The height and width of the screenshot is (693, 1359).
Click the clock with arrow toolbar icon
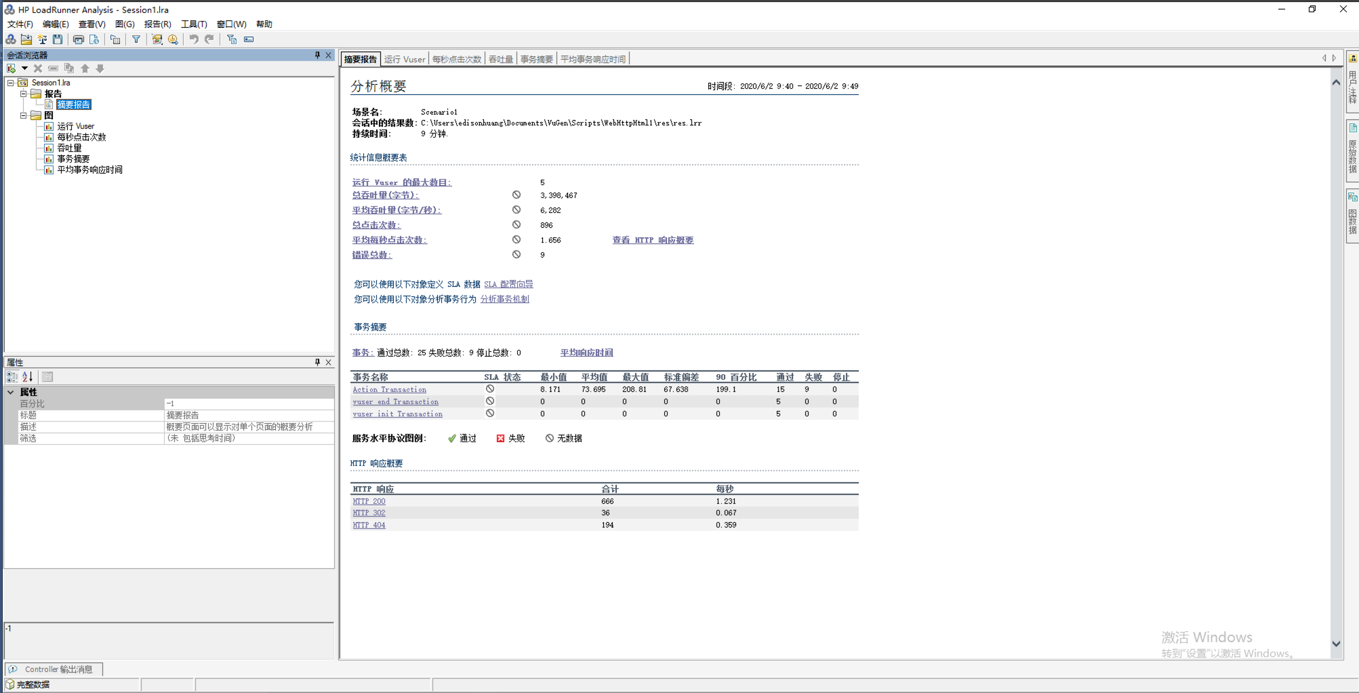point(173,40)
